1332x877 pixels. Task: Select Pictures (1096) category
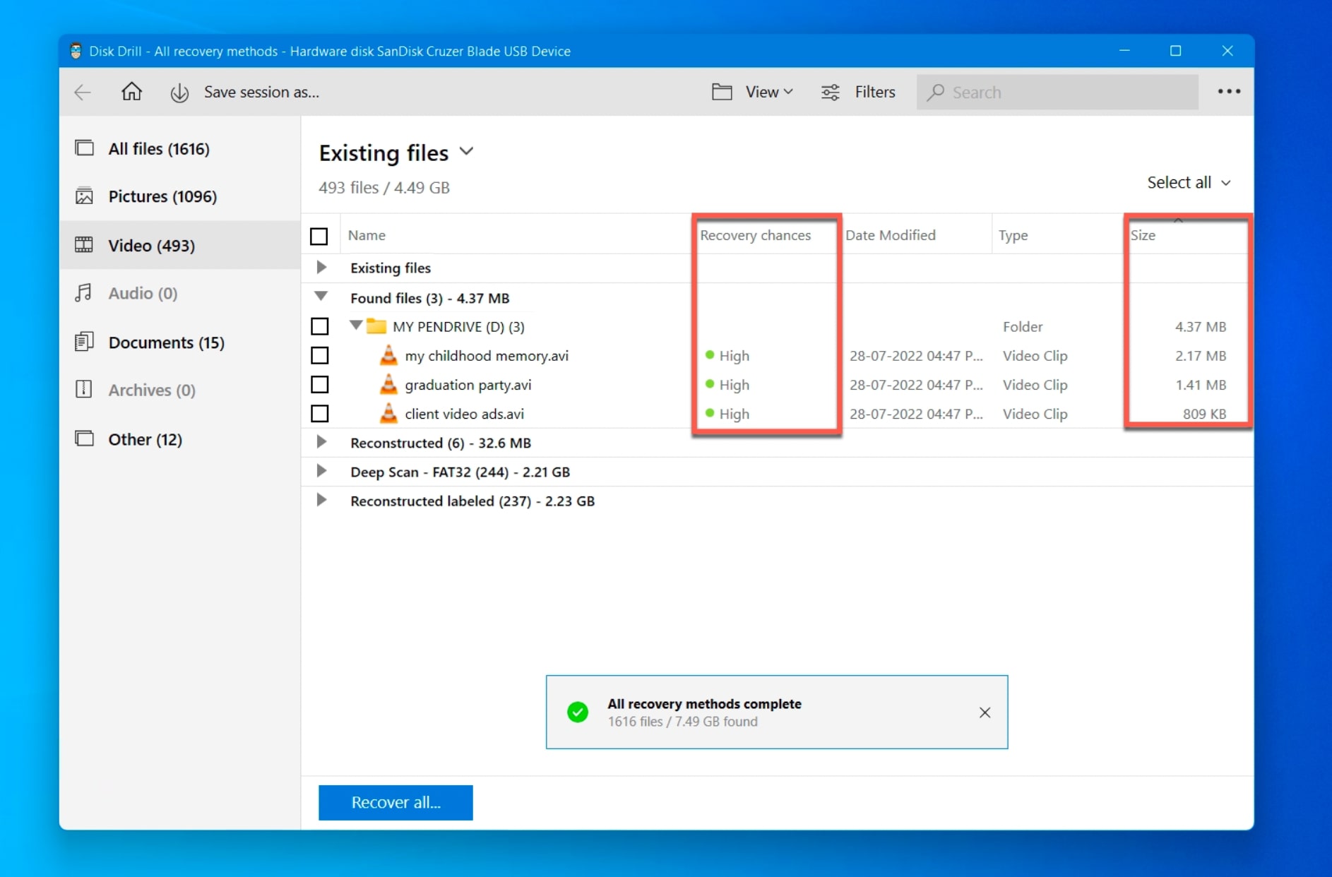pyautogui.click(x=162, y=196)
